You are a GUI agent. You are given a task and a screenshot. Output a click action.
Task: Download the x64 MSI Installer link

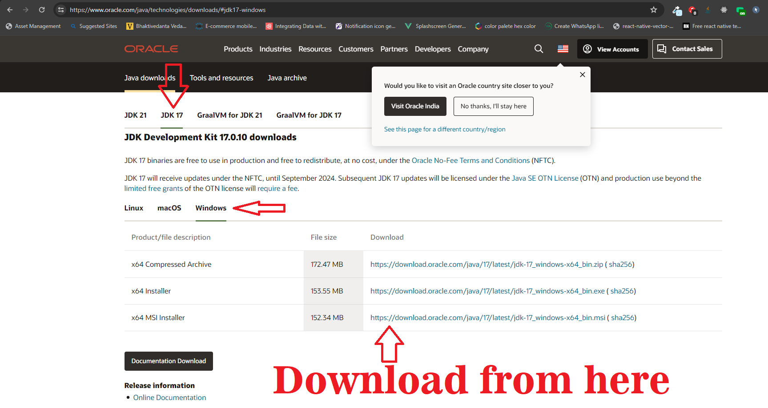pyautogui.click(x=487, y=317)
